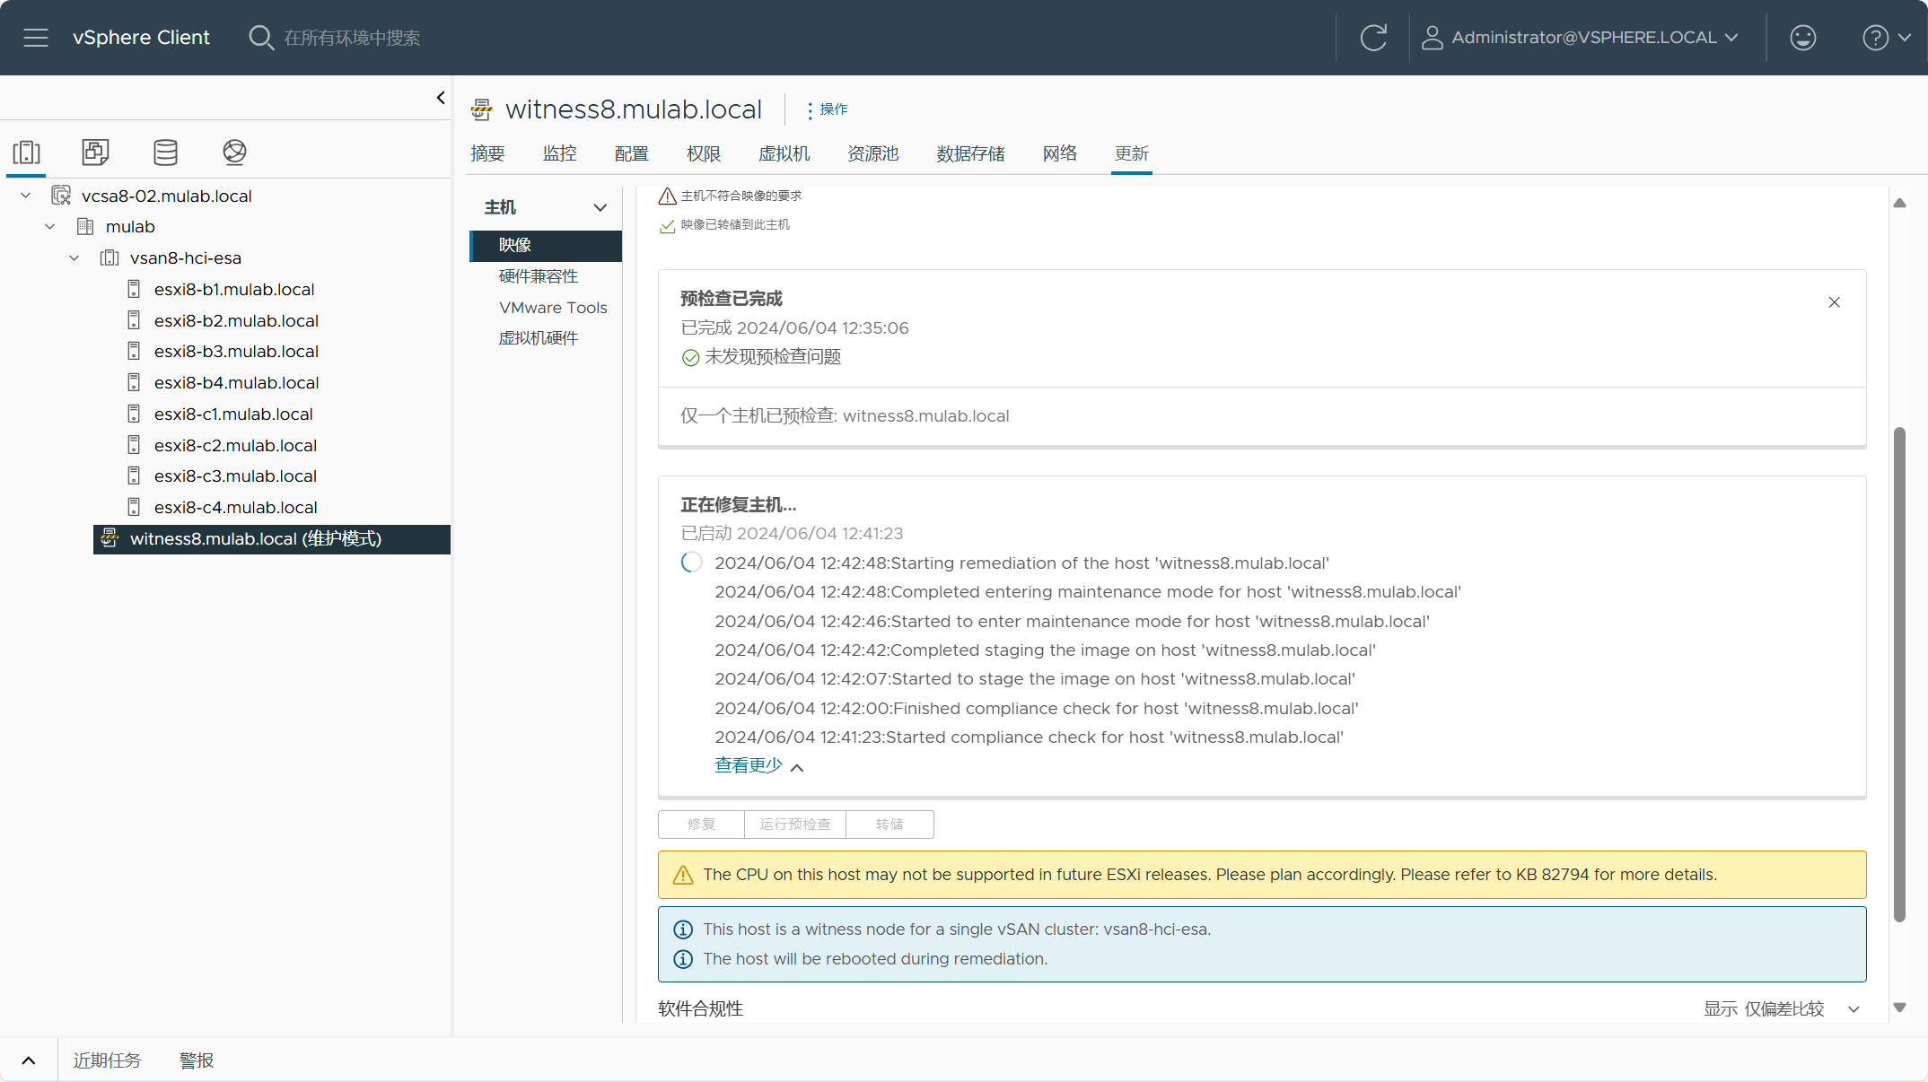Open the 权限 tab
Viewport: 1928px width, 1082px height.
[703, 153]
